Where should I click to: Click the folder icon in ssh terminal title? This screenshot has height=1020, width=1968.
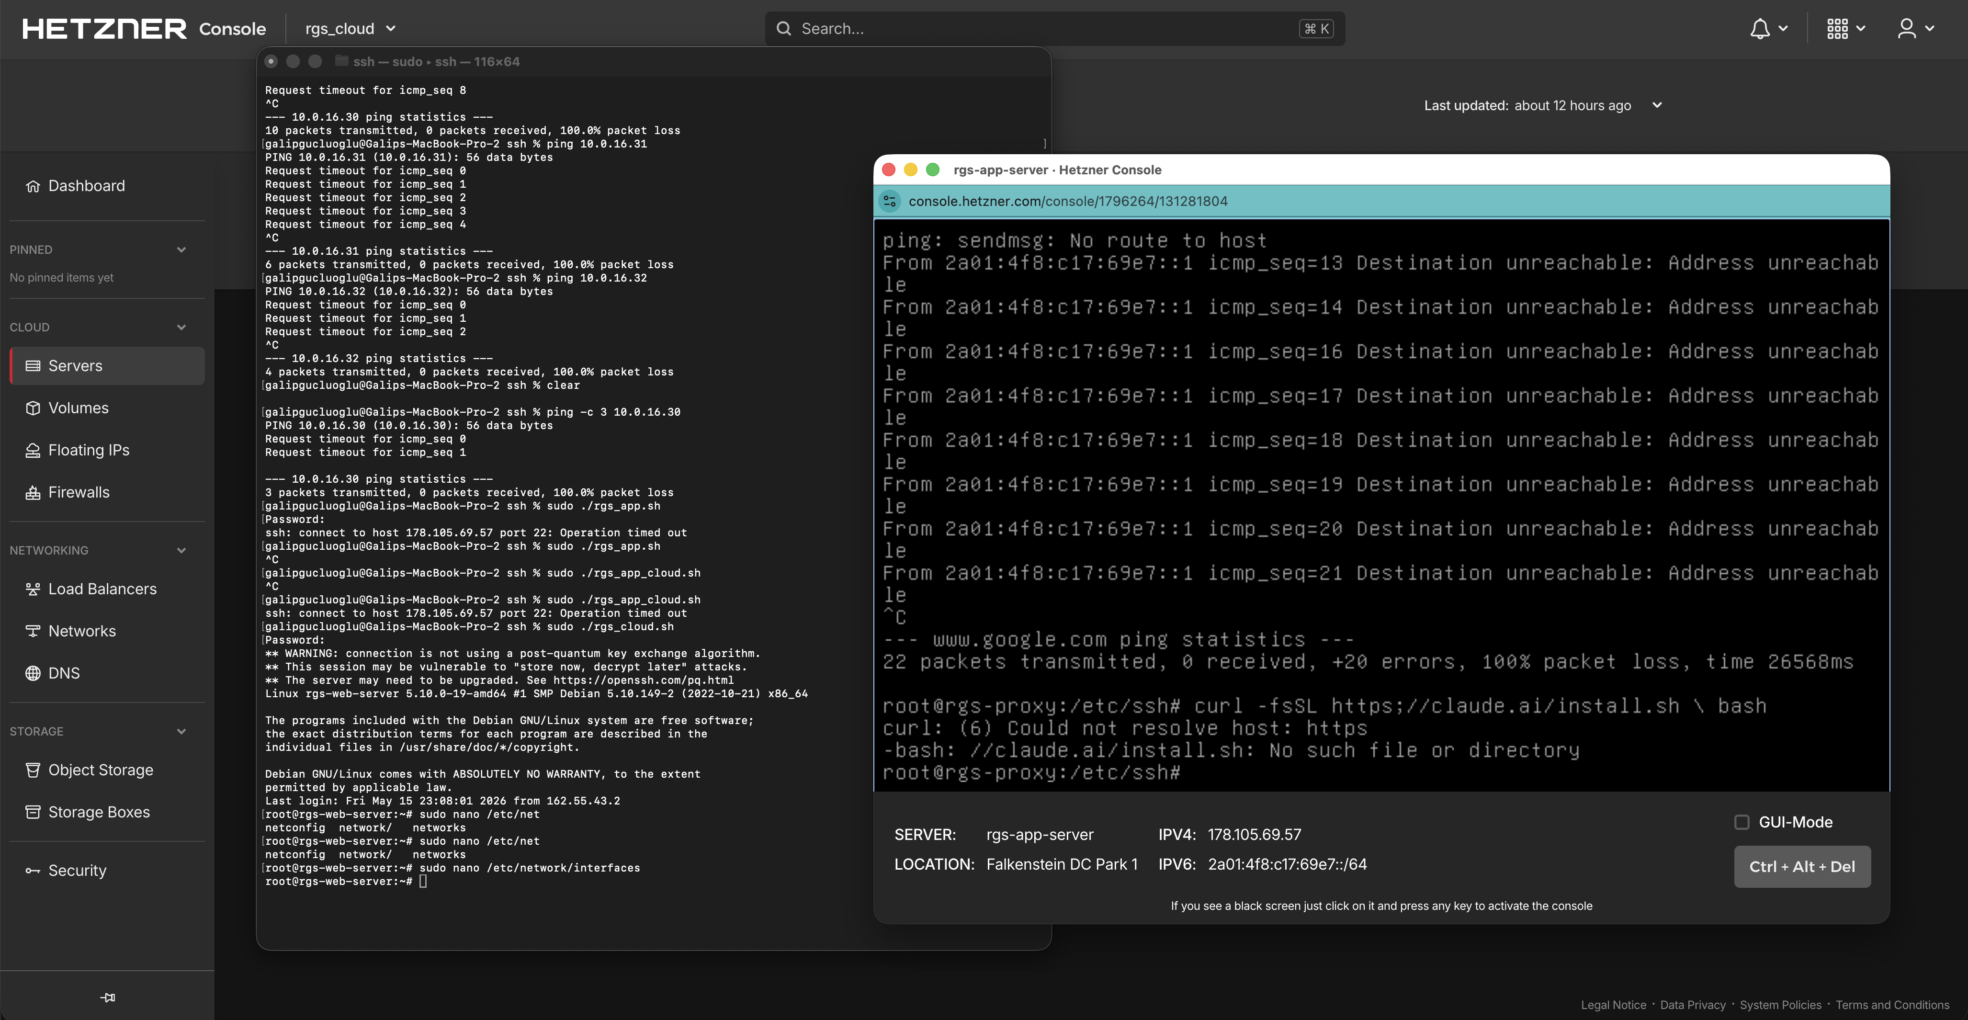341,61
